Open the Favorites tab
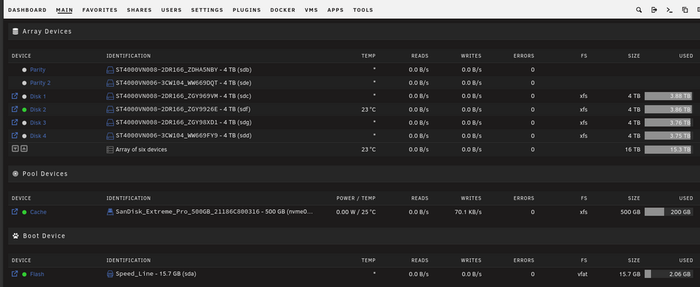 [x=99, y=10]
